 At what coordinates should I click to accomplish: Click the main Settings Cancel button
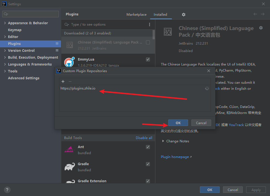pyautogui.click(x=233, y=190)
